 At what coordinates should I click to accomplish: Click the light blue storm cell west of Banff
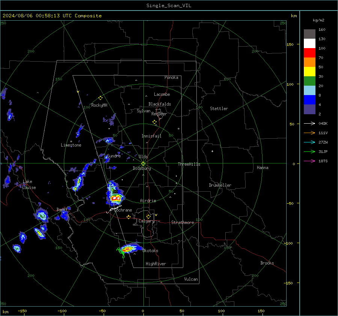[x=41, y=215]
